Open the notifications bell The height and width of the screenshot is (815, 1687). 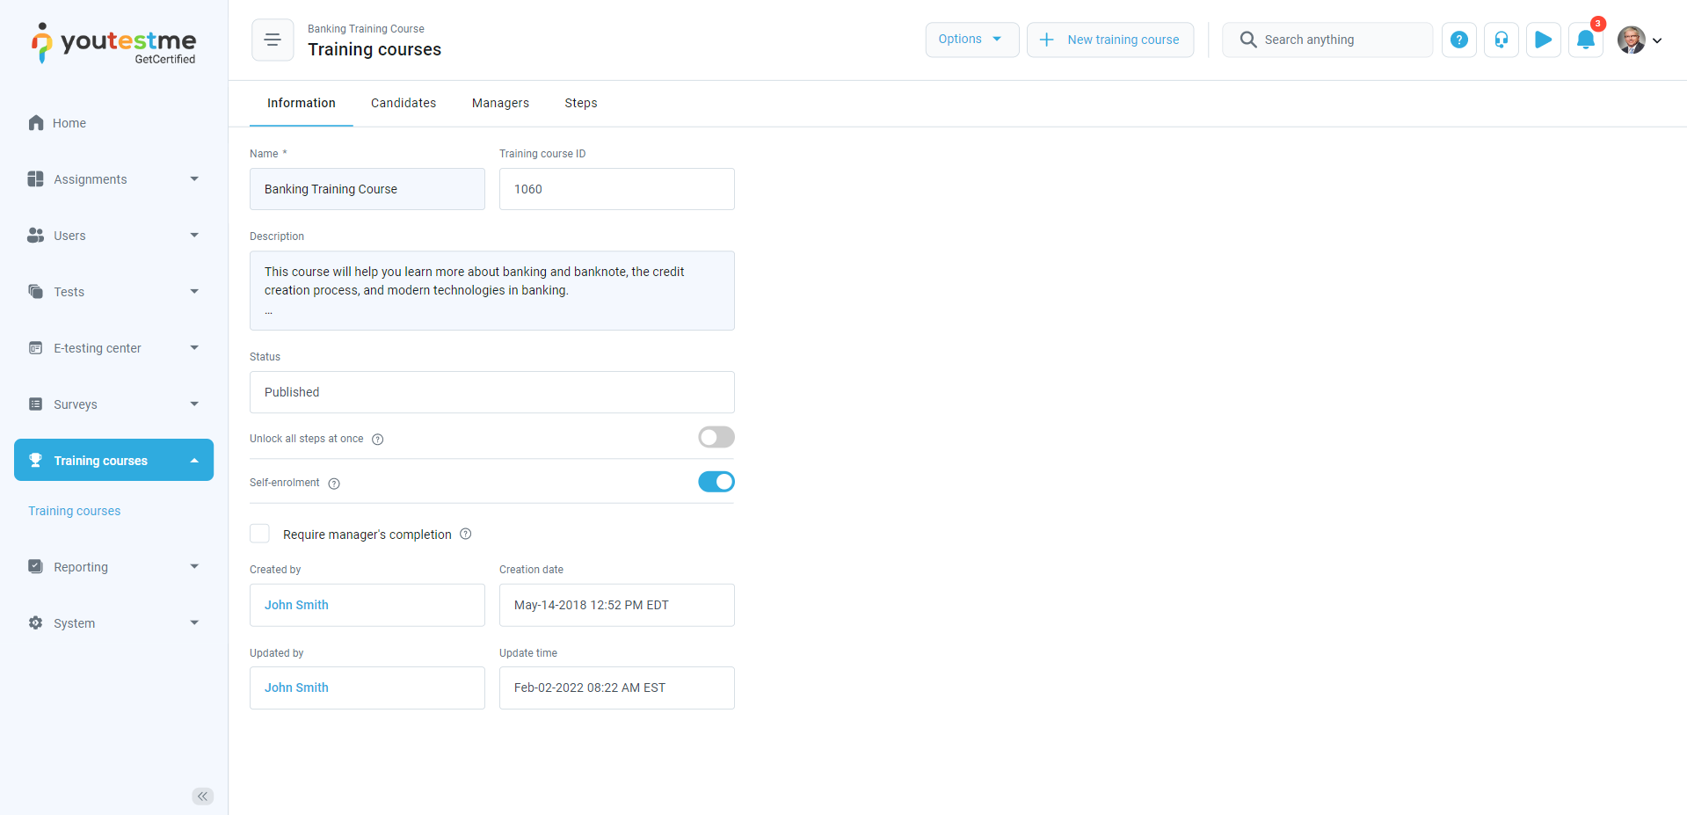pyautogui.click(x=1585, y=40)
